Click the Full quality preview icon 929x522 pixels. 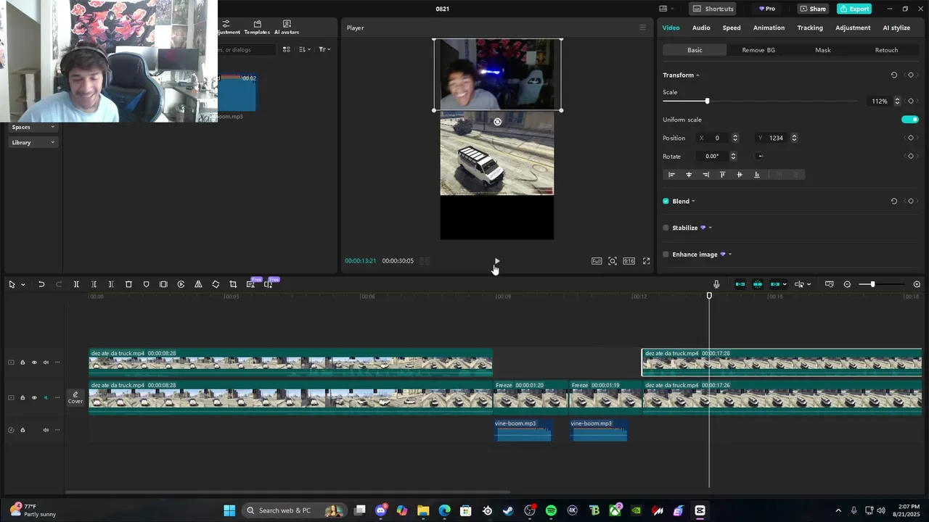tap(597, 261)
